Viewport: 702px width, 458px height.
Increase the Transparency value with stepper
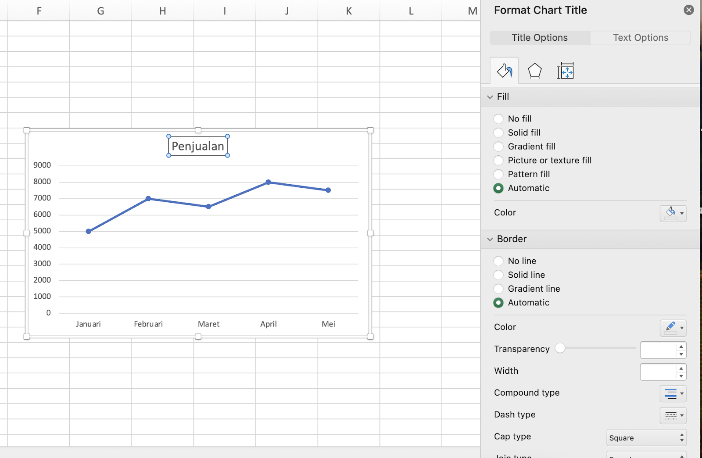click(x=681, y=346)
